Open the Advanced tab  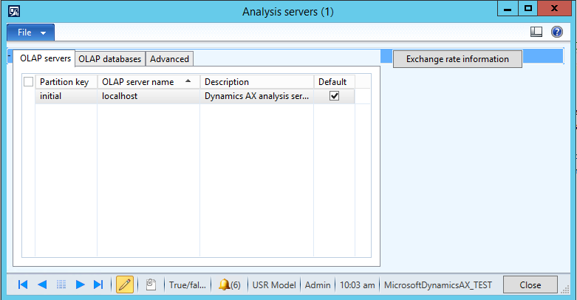tap(169, 59)
